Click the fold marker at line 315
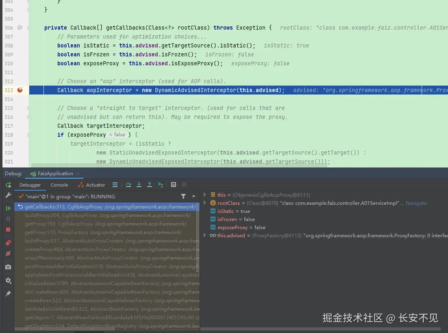 [x=29, y=108]
